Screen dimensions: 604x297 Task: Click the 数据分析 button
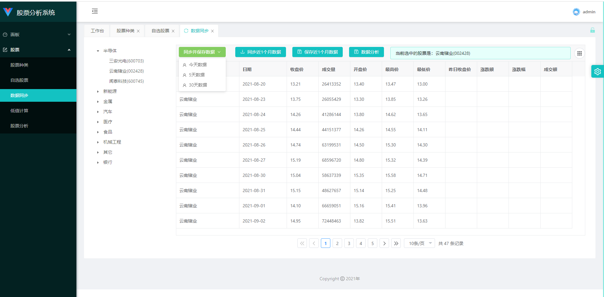[x=367, y=52]
